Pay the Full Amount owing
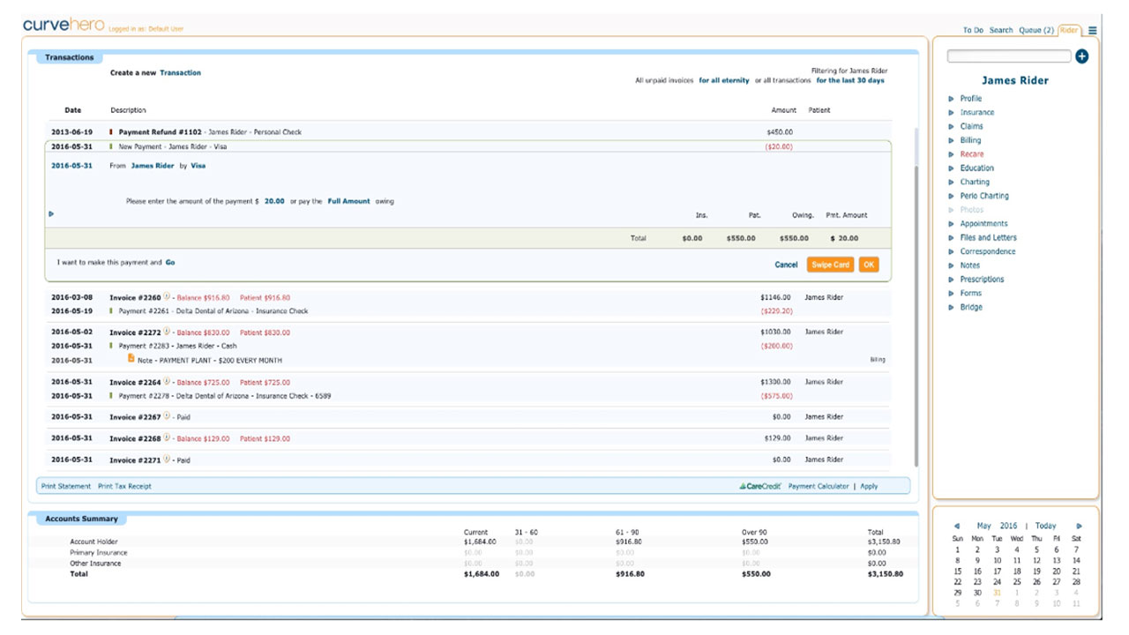Screen dimensions: 1129x635 [x=349, y=201]
